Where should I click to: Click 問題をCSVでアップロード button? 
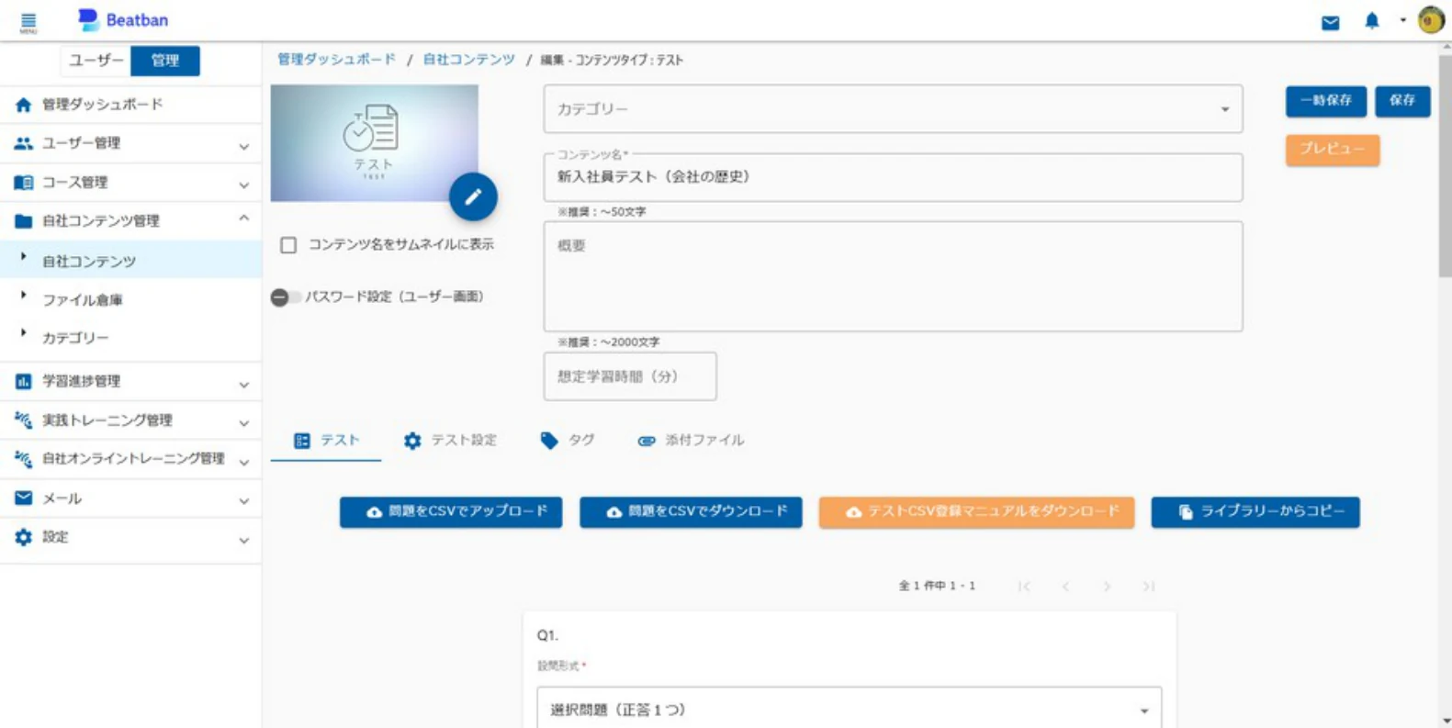(450, 512)
